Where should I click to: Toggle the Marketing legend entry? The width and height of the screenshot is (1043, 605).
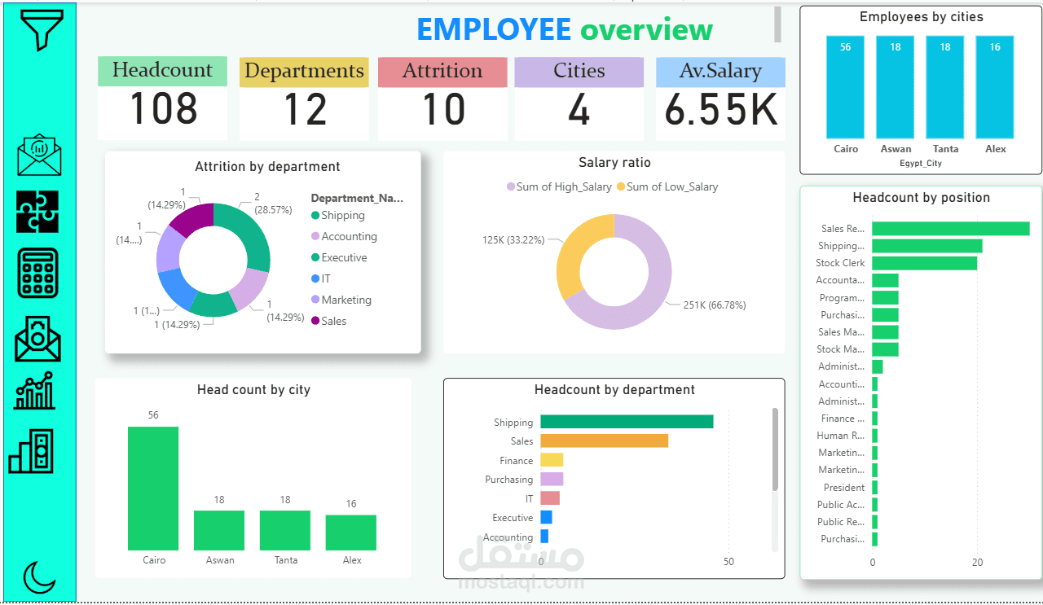(341, 300)
